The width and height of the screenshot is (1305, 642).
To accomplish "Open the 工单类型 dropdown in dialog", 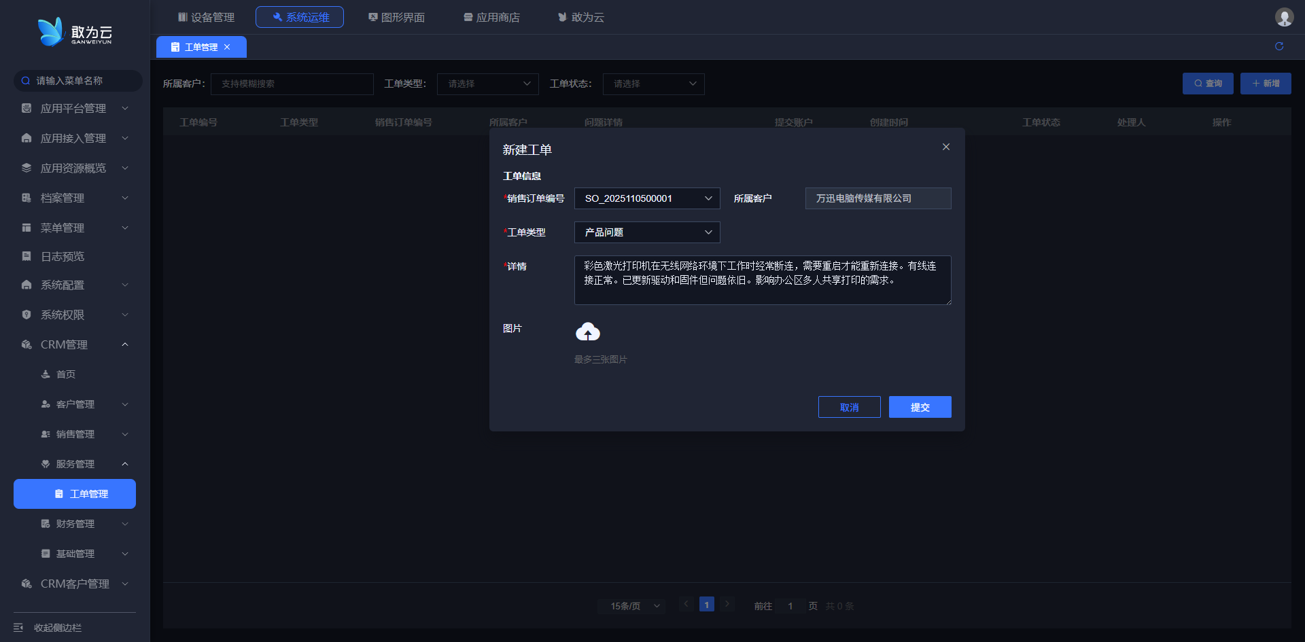I will (x=647, y=232).
